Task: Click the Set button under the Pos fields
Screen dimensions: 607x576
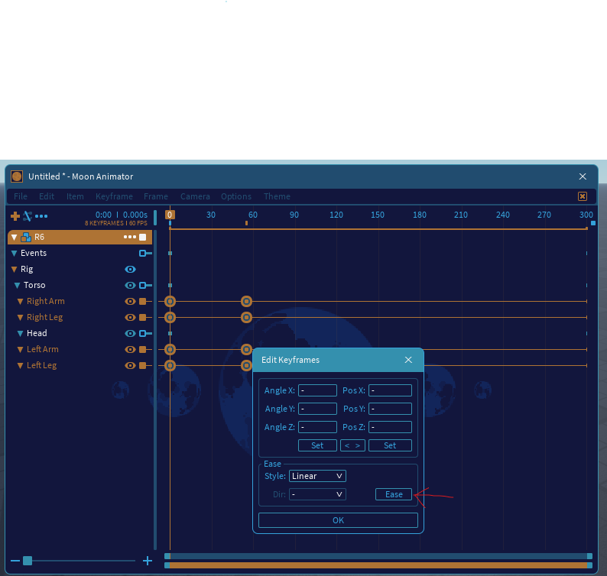Action: (x=390, y=445)
